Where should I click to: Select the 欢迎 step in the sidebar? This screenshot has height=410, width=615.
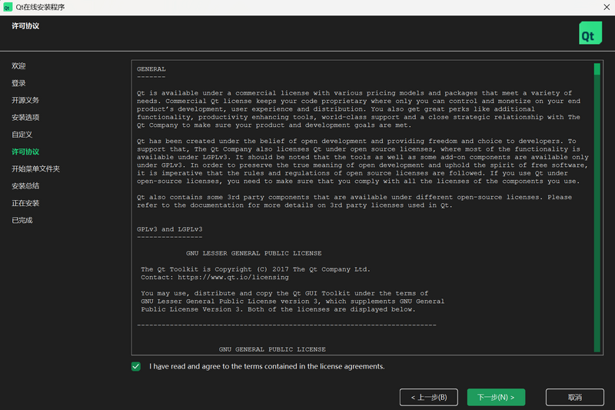pyautogui.click(x=18, y=66)
